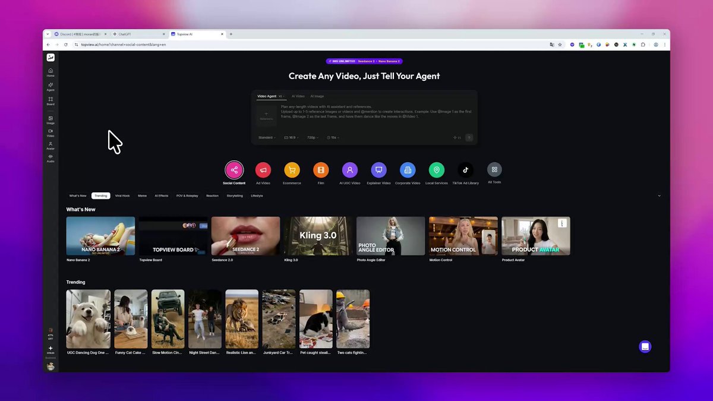Select the Film category icon
Image resolution: width=713 pixels, height=401 pixels.
point(321,170)
